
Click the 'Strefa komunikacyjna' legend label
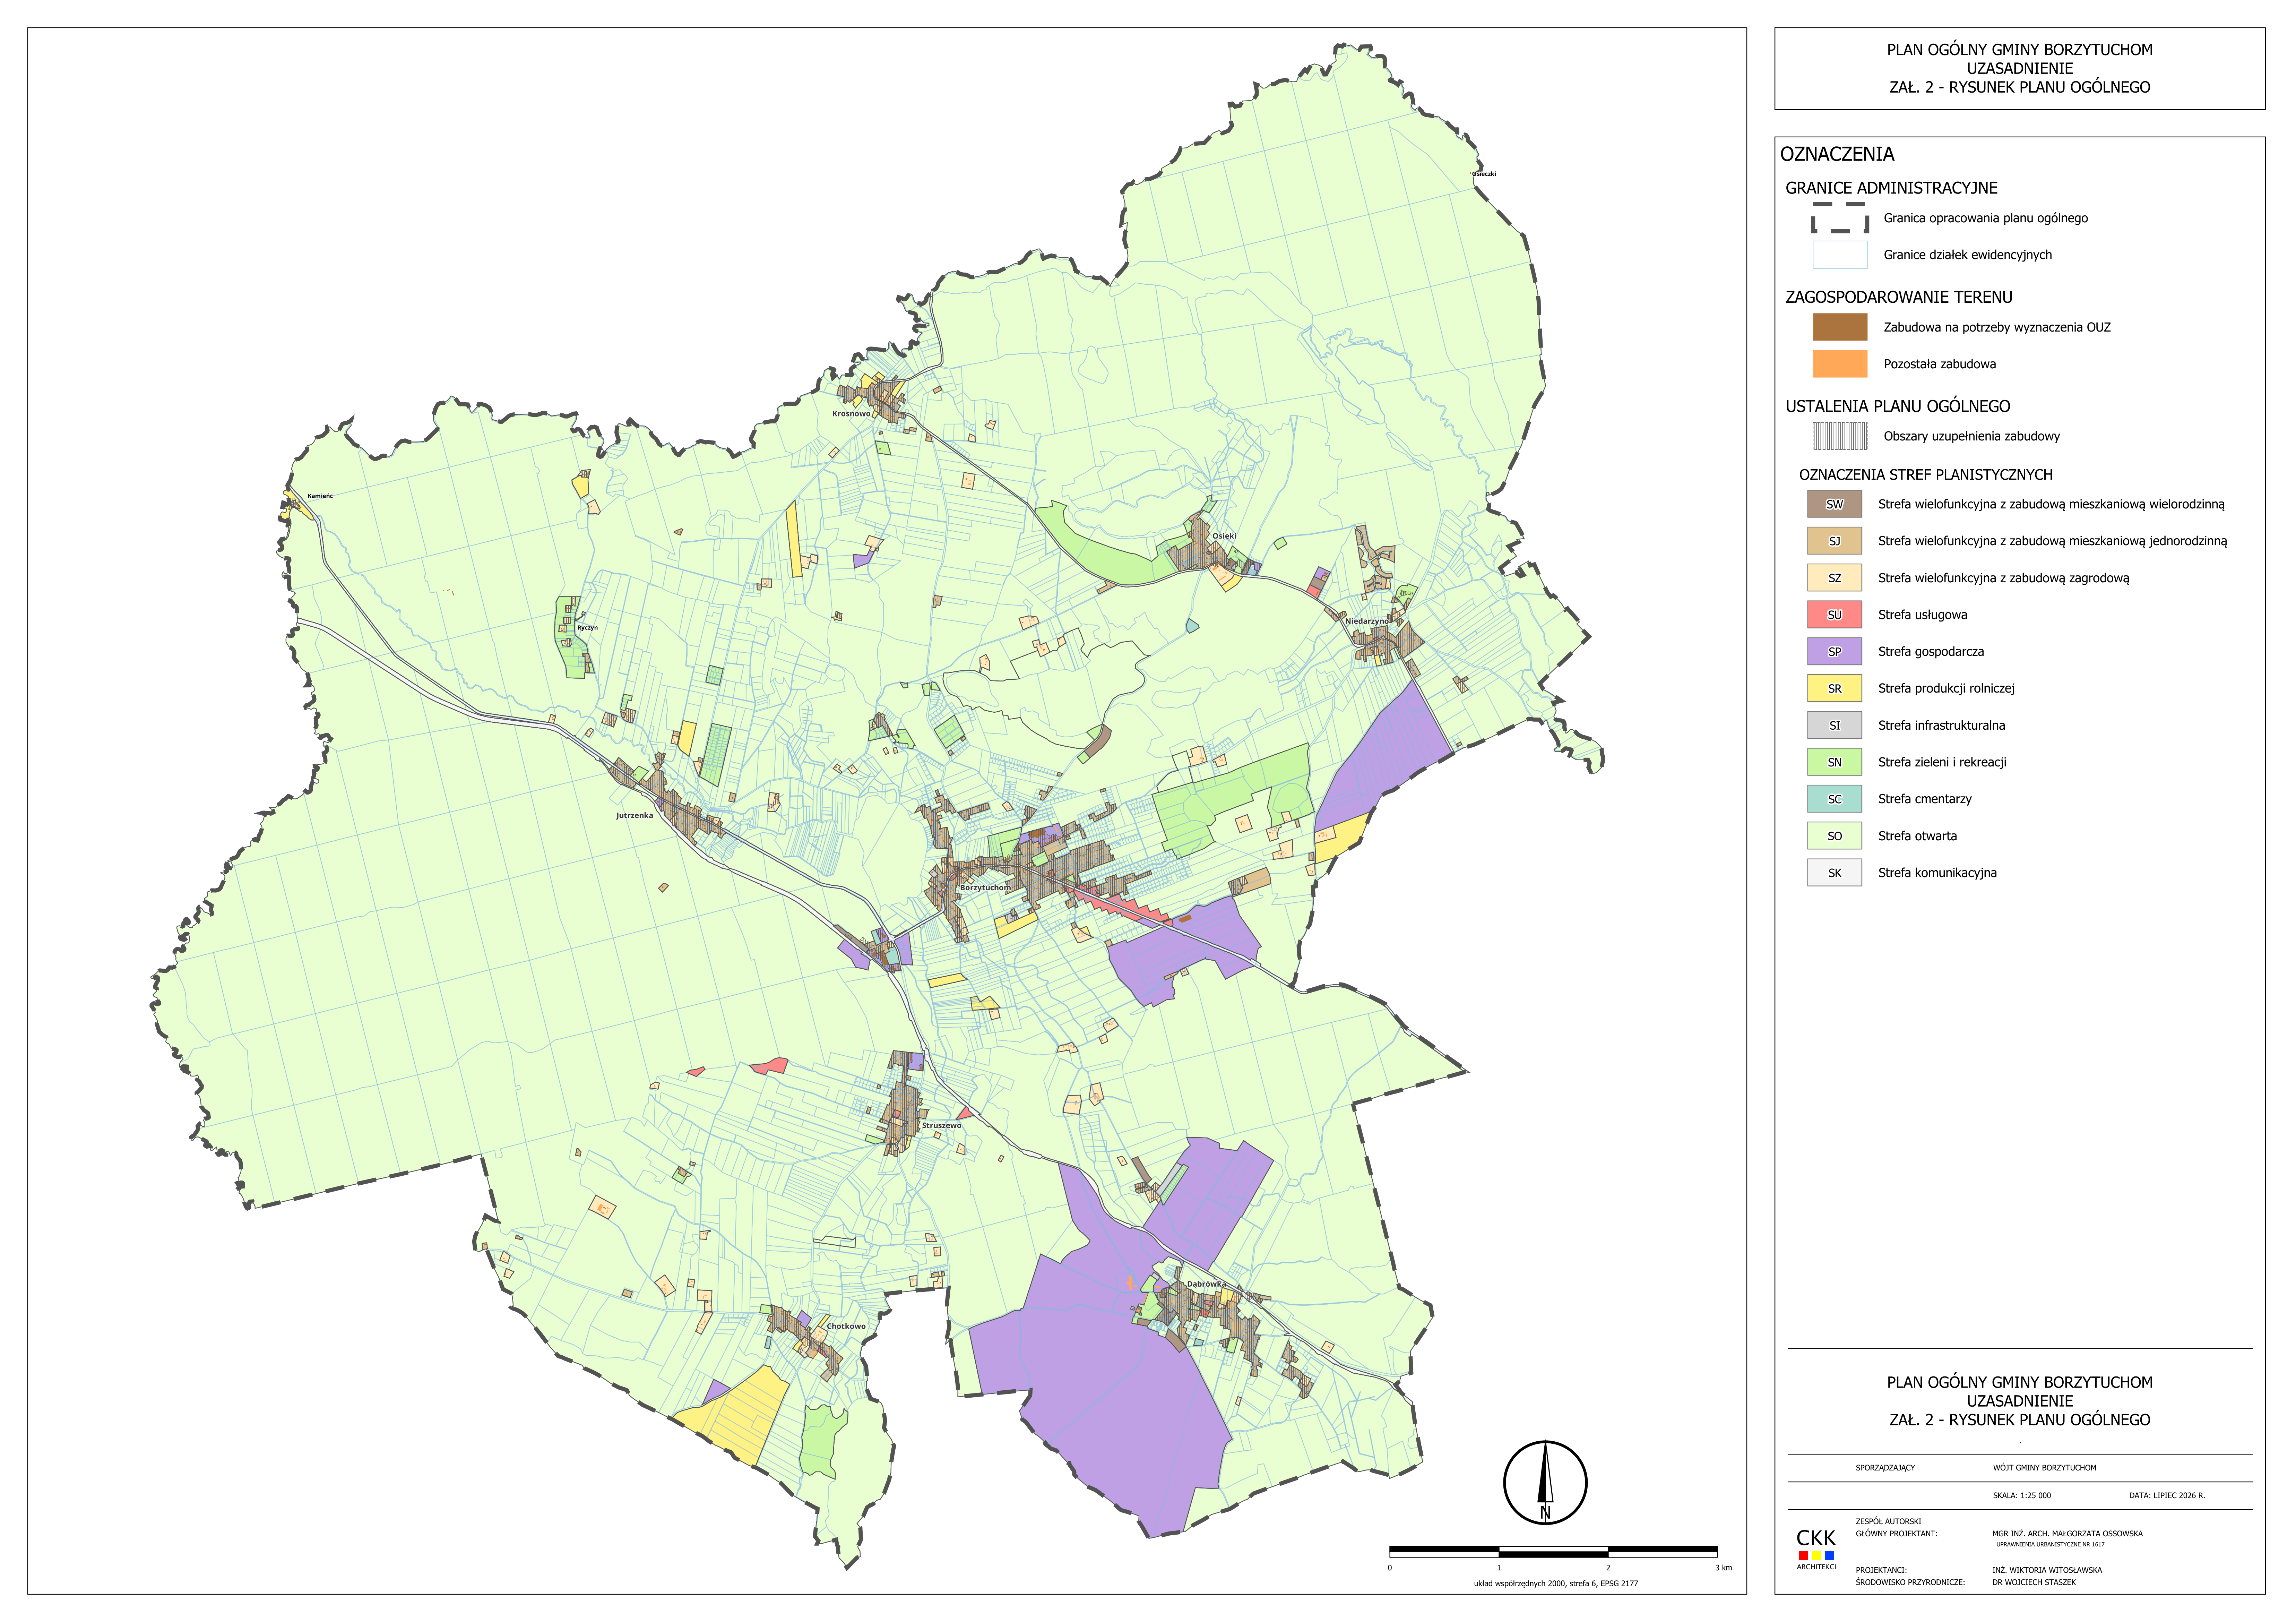(1937, 873)
